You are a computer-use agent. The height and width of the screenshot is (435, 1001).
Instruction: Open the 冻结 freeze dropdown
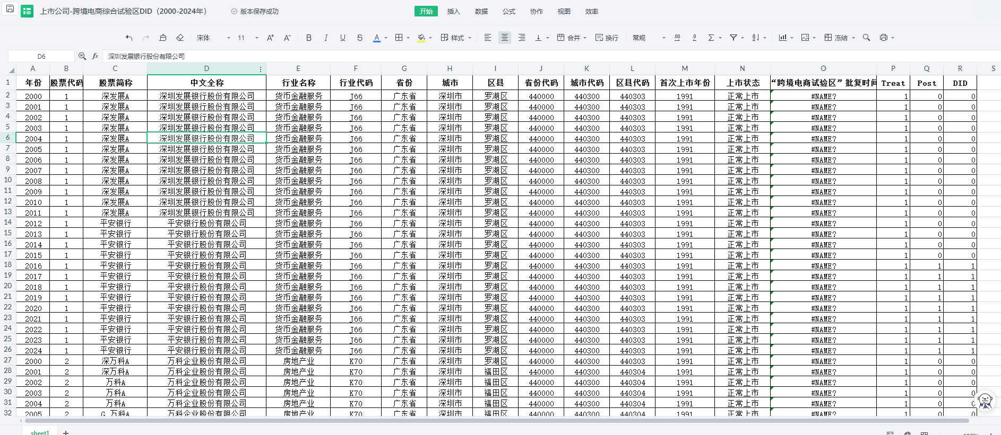point(840,38)
